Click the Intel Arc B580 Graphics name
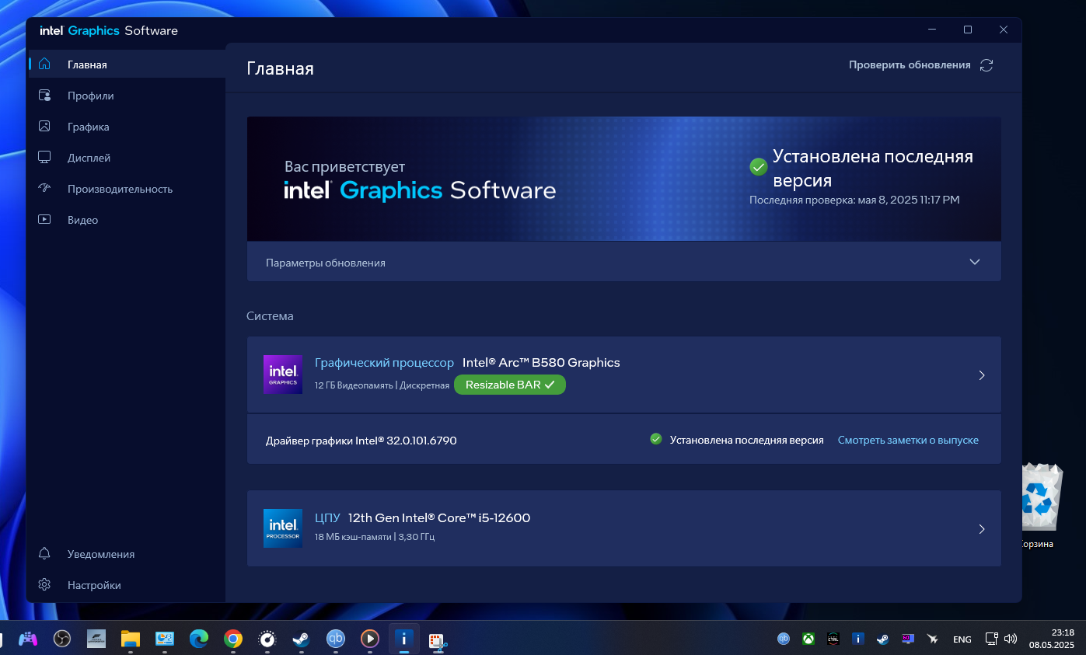Viewport: 1086px width, 655px height. tap(541, 363)
